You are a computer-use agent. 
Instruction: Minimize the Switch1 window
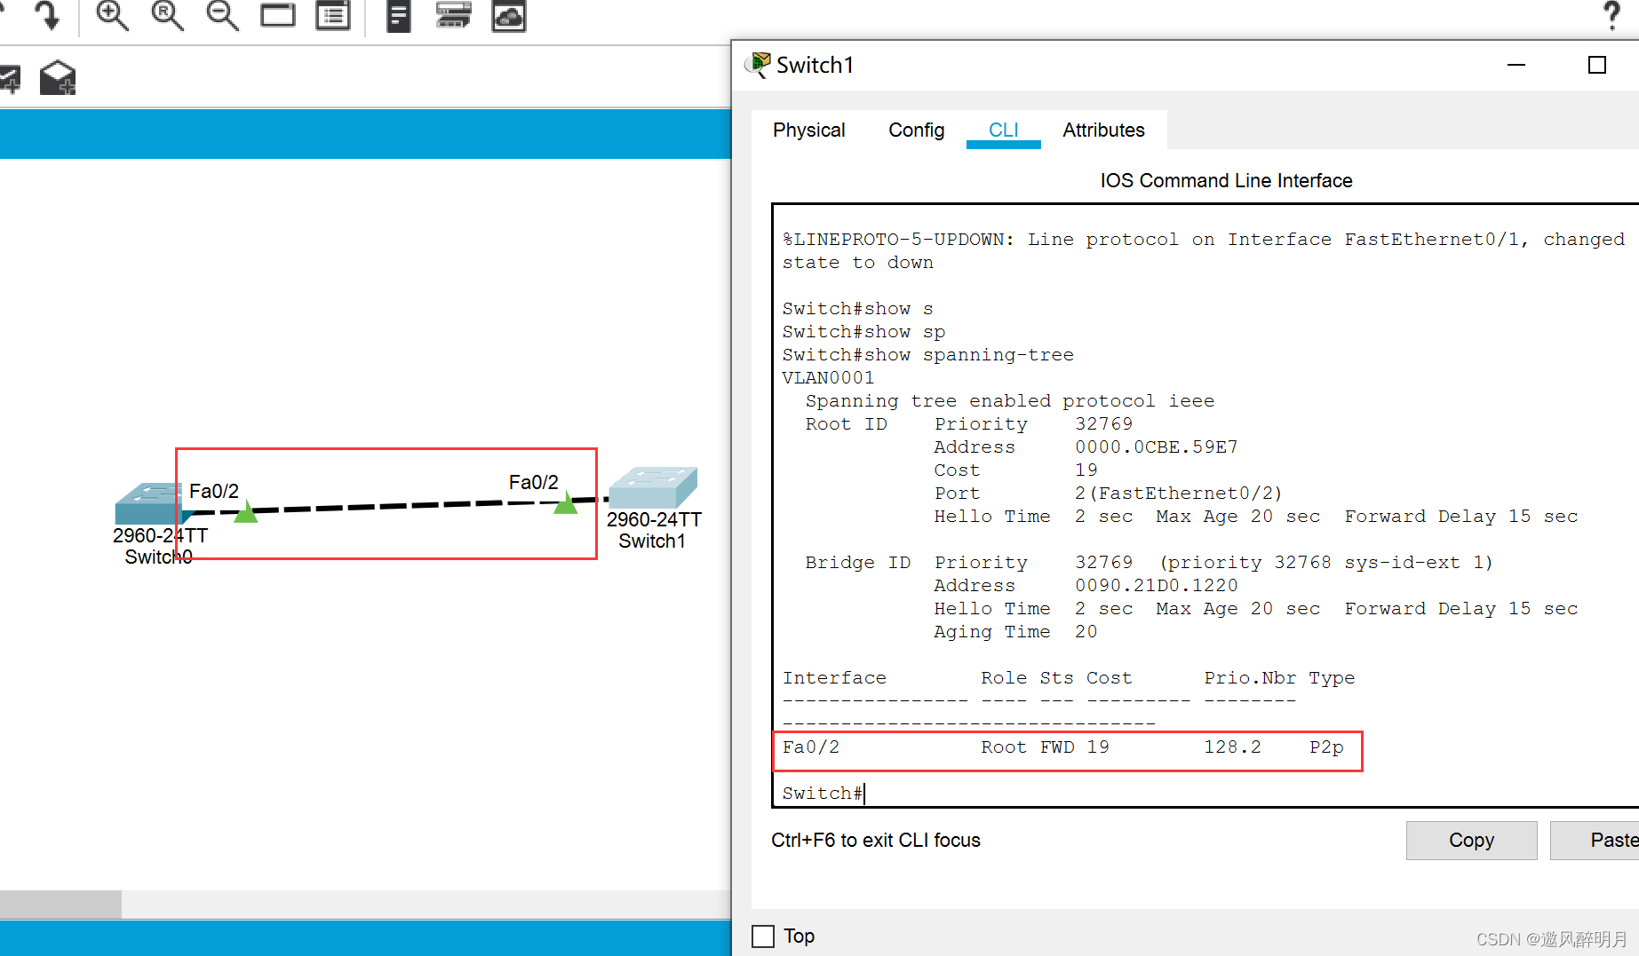click(1516, 65)
